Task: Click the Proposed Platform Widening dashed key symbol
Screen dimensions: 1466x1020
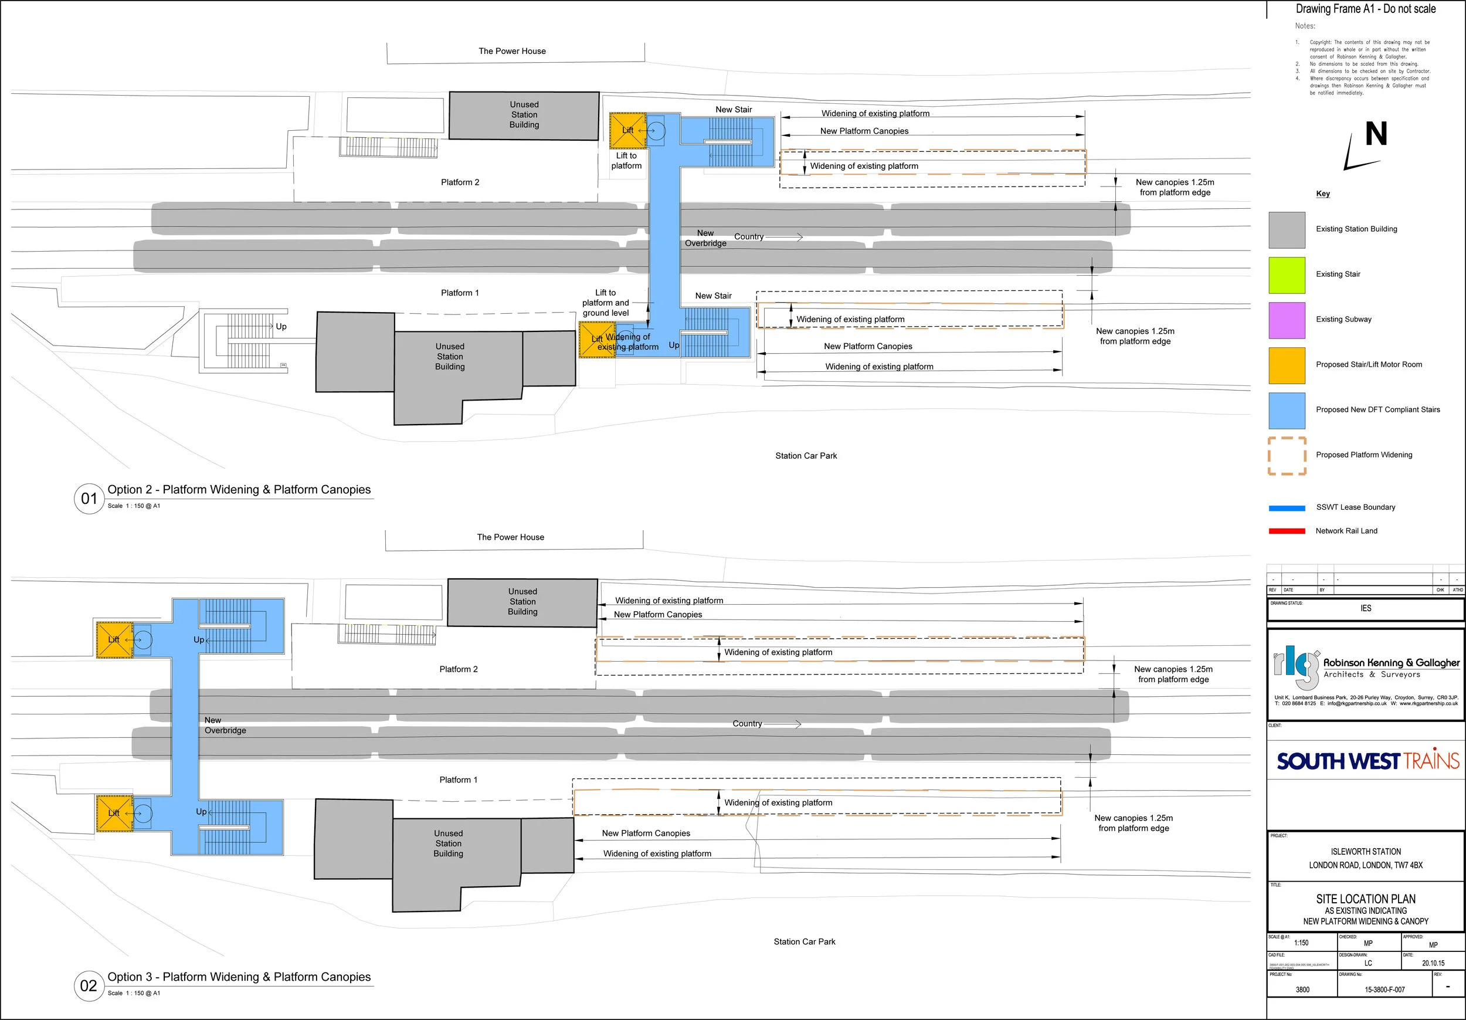Action: 1287,456
